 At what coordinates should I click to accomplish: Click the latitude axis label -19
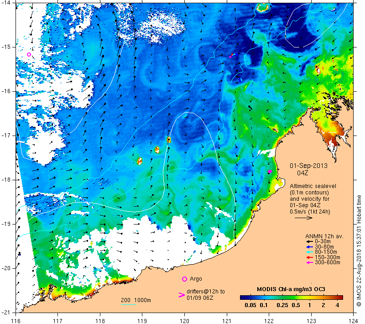pos(6,224)
